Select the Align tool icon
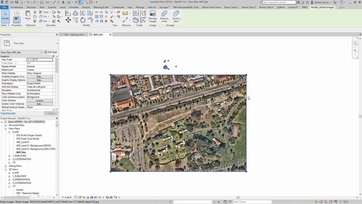 pos(68,13)
